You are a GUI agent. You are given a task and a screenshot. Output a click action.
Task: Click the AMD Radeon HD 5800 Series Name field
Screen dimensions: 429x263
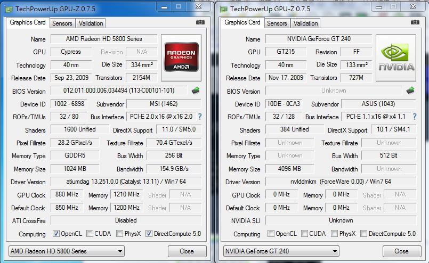(104, 39)
